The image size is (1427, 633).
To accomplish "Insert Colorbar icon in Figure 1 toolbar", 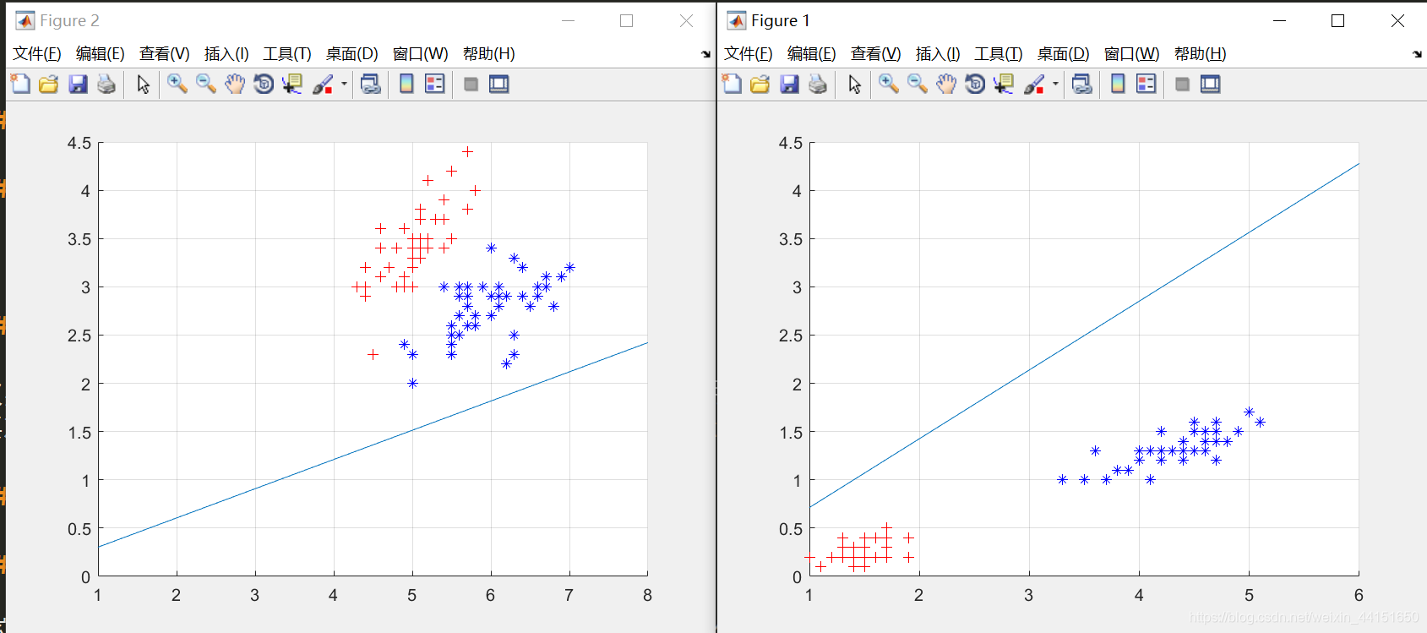I will pos(1118,84).
